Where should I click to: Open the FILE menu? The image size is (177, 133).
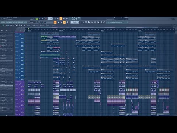coord(1,22)
